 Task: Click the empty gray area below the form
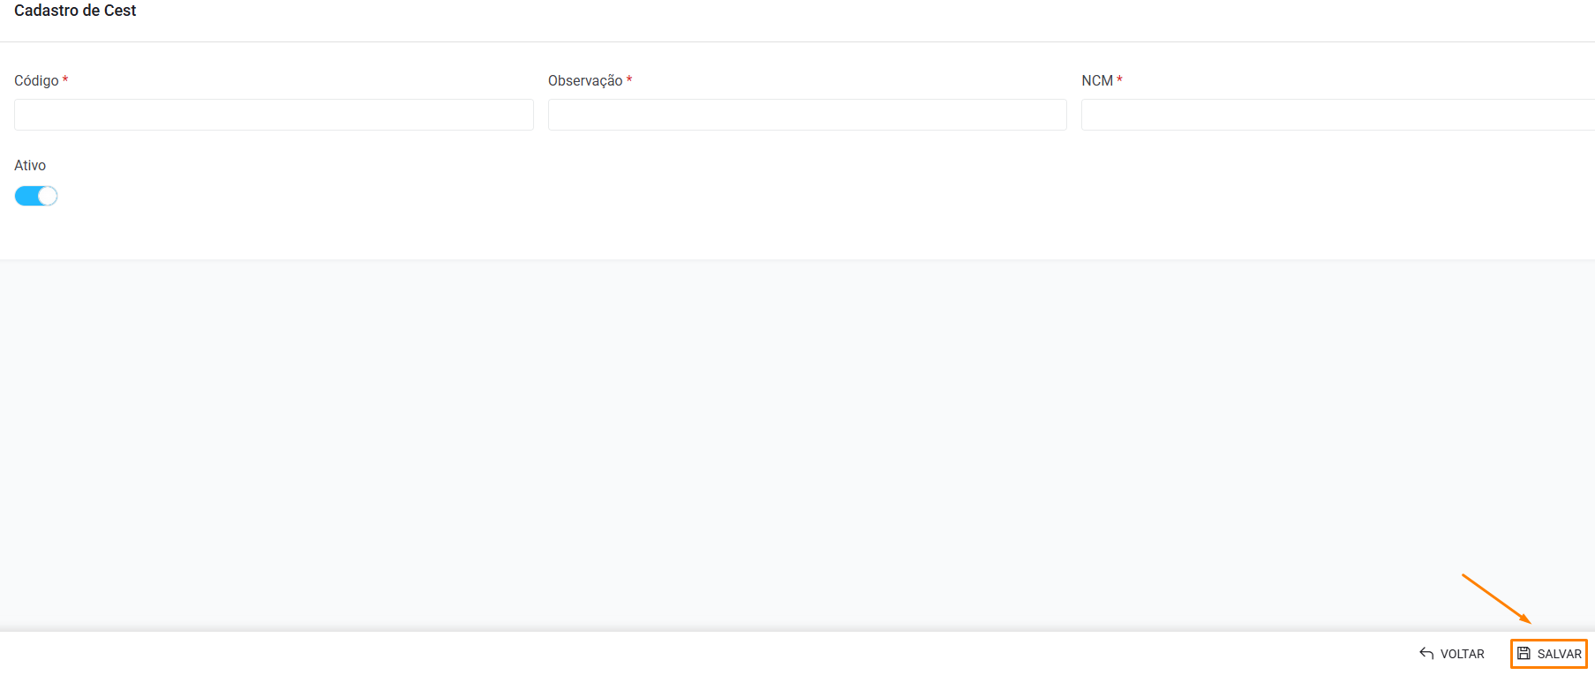(794, 441)
